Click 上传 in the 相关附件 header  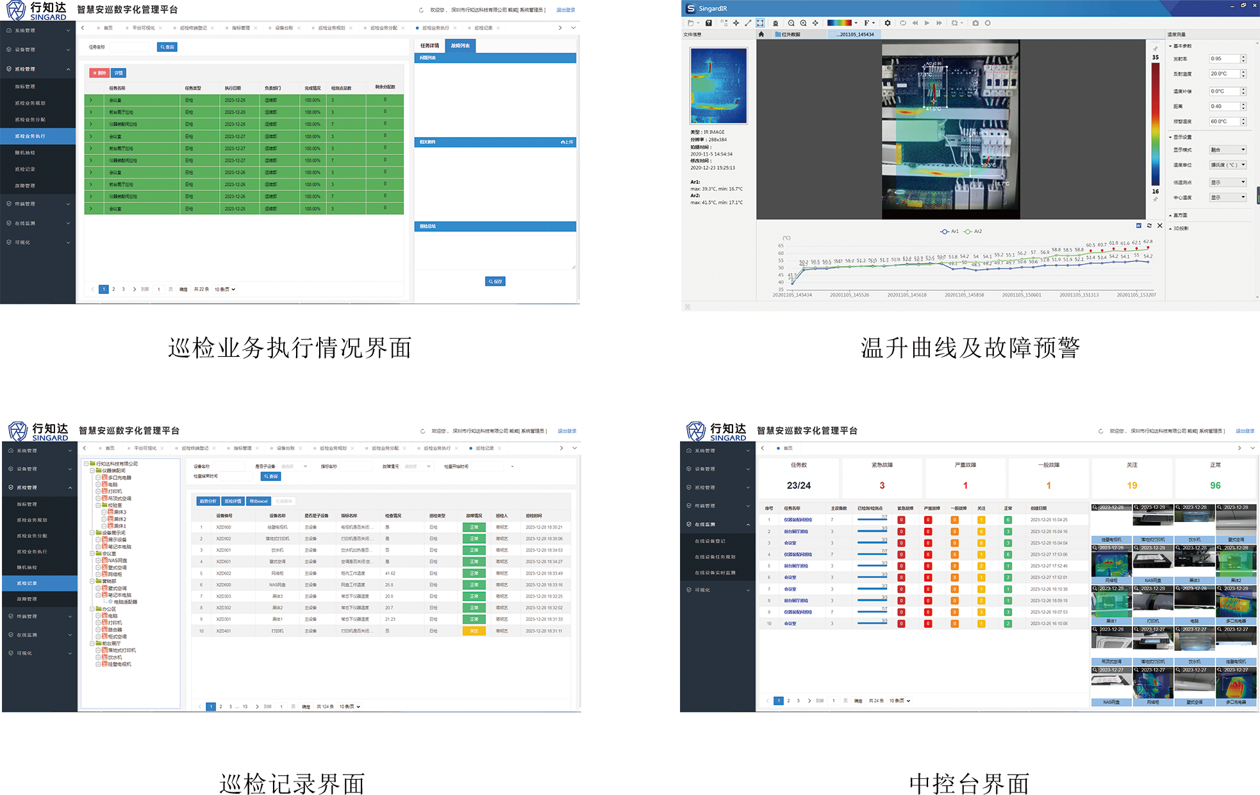click(567, 142)
